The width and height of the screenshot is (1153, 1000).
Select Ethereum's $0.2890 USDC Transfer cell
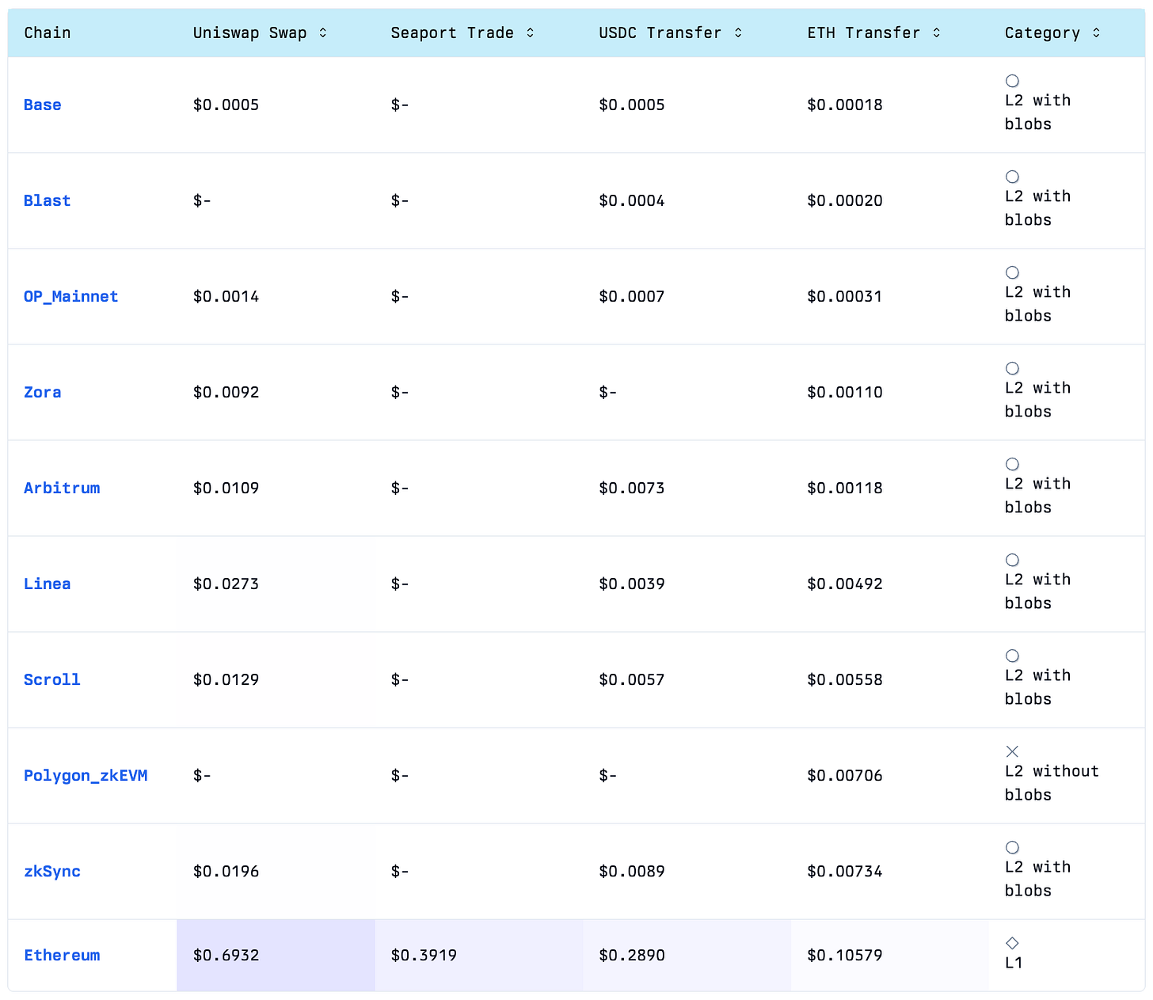(x=687, y=955)
